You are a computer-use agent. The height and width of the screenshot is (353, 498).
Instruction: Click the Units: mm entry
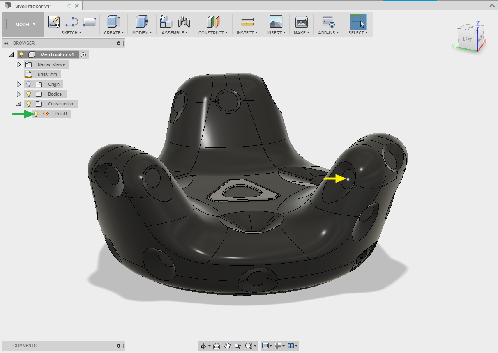[47, 74]
